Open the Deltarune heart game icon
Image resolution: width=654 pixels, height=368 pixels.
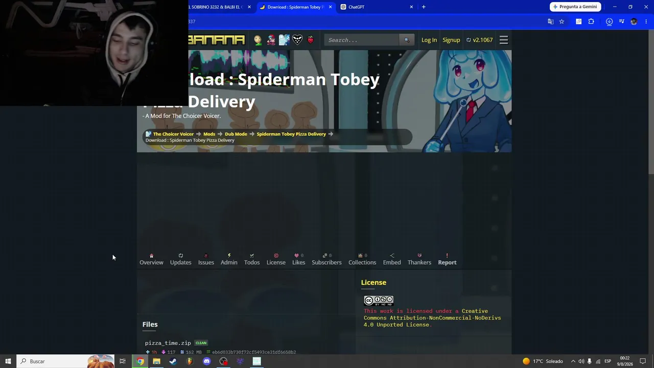pos(297,40)
